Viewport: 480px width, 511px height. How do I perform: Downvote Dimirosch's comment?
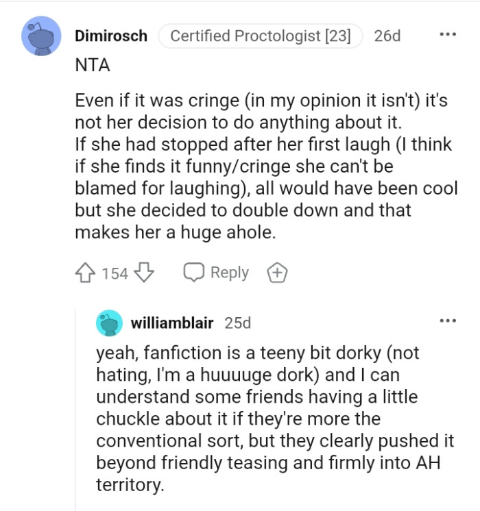tap(143, 273)
